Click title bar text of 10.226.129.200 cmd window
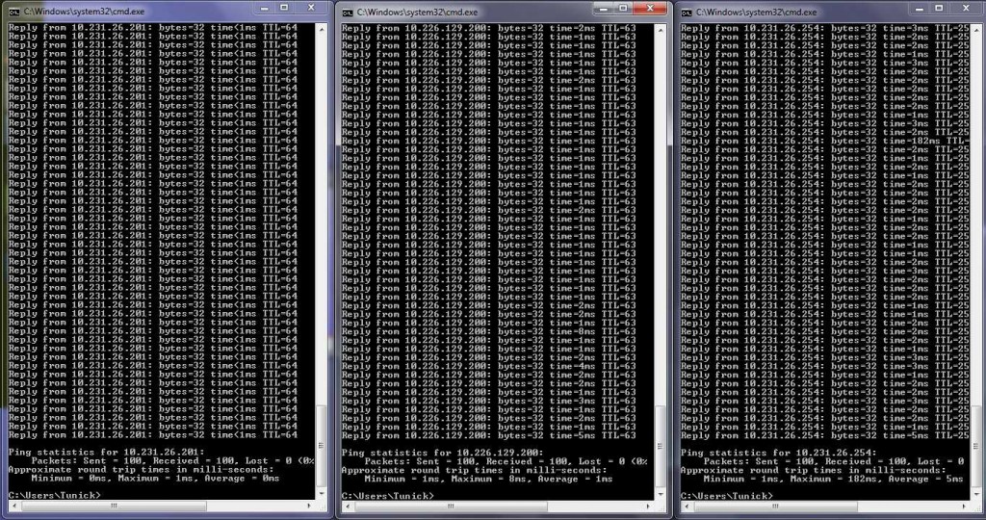This screenshot has height=520, width=986. pos(418,12)
